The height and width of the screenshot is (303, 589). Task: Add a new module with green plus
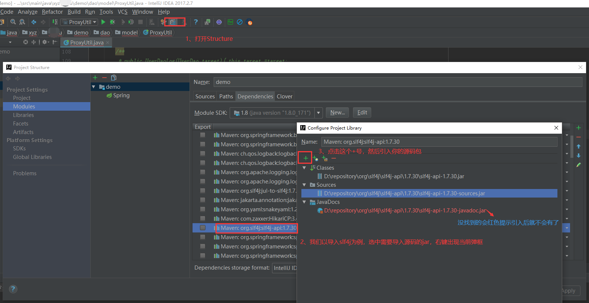tap(95, 78)
